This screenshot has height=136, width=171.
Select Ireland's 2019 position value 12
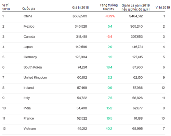[163, 88]
